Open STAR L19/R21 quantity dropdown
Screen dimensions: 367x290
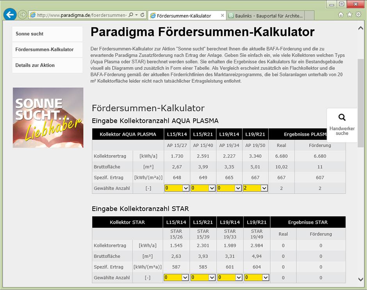pos(257,278)
